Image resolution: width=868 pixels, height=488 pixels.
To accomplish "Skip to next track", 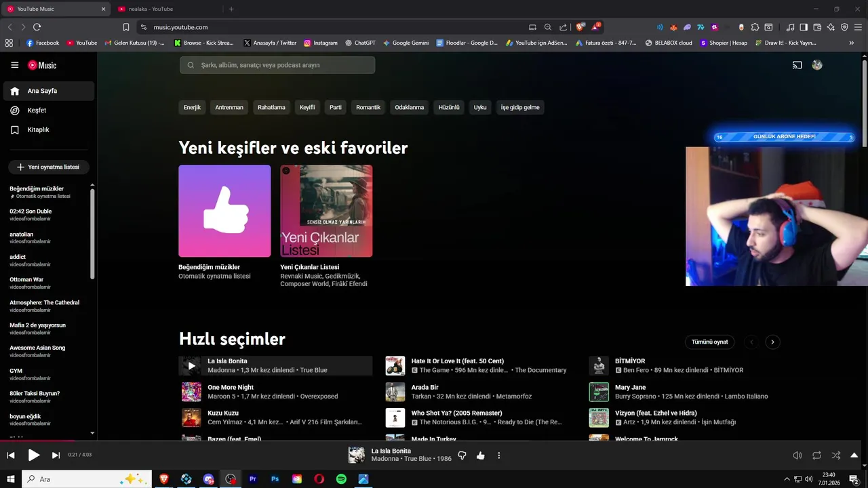I will (56, 455).
